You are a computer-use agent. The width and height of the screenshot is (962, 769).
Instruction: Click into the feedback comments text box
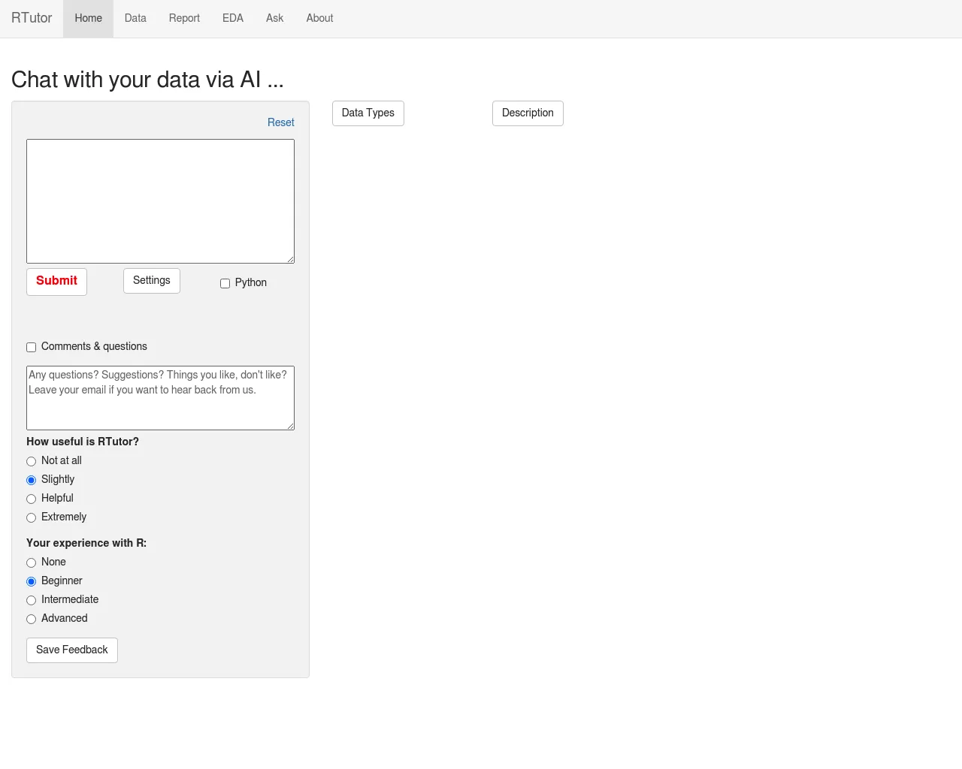click(x=160, y=398)
